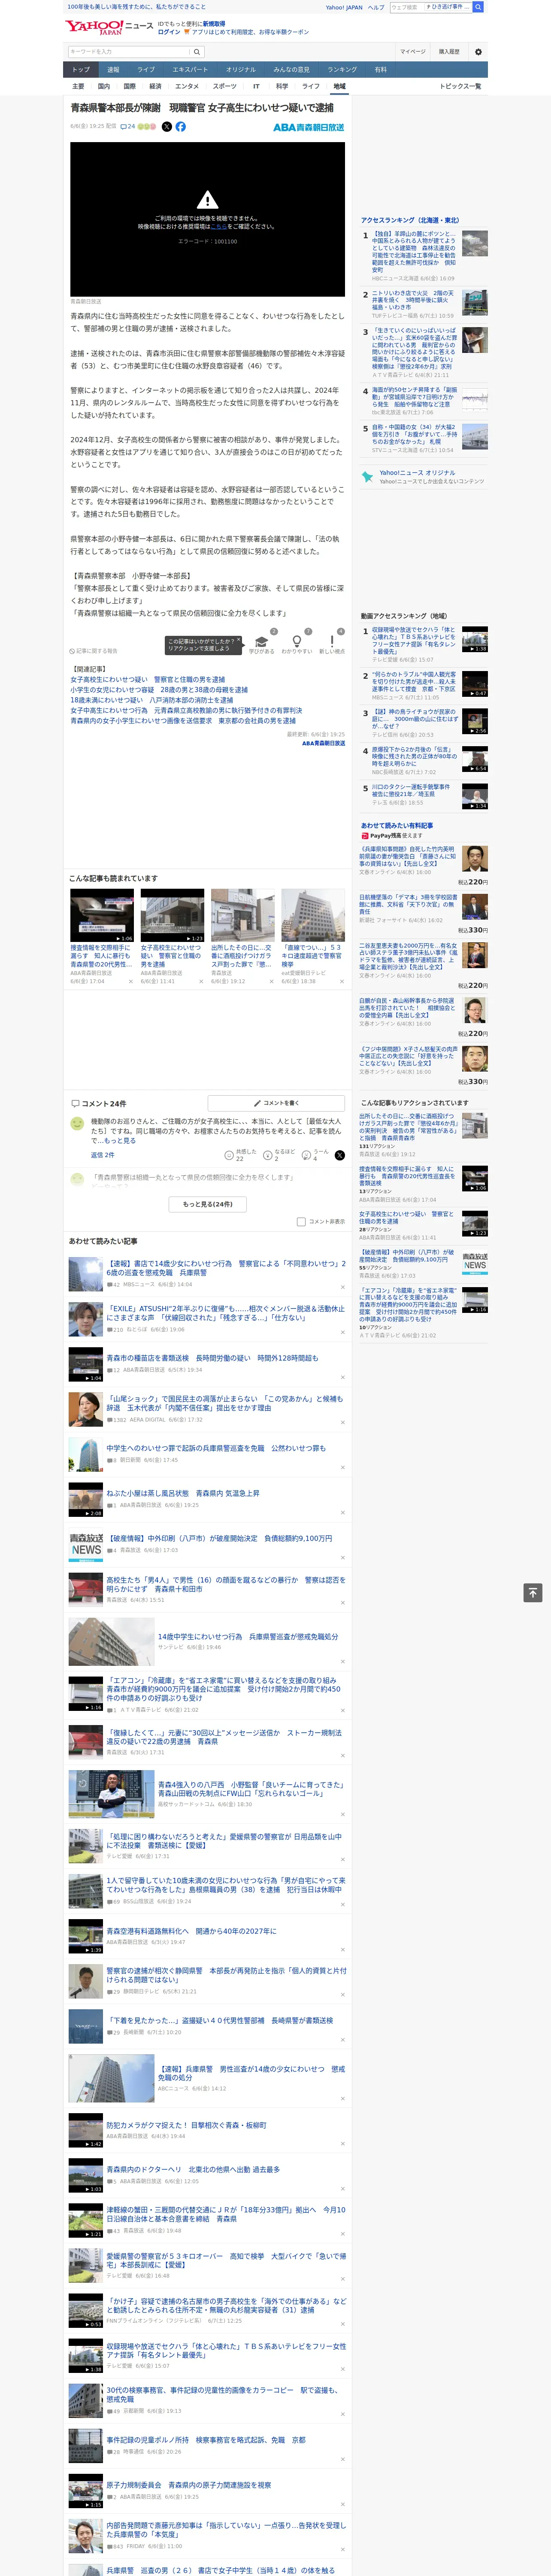The image size is (551, 2576).
Task: Click the keyword search magnifier icon
Action: click(x=197, y=52)
